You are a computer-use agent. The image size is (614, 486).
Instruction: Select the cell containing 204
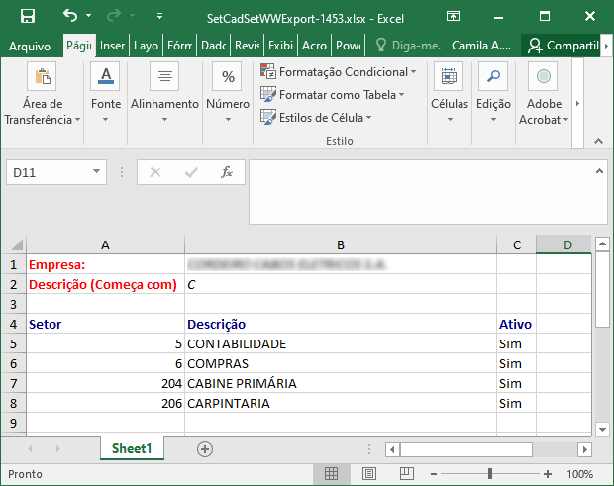(x=105, y=383)
